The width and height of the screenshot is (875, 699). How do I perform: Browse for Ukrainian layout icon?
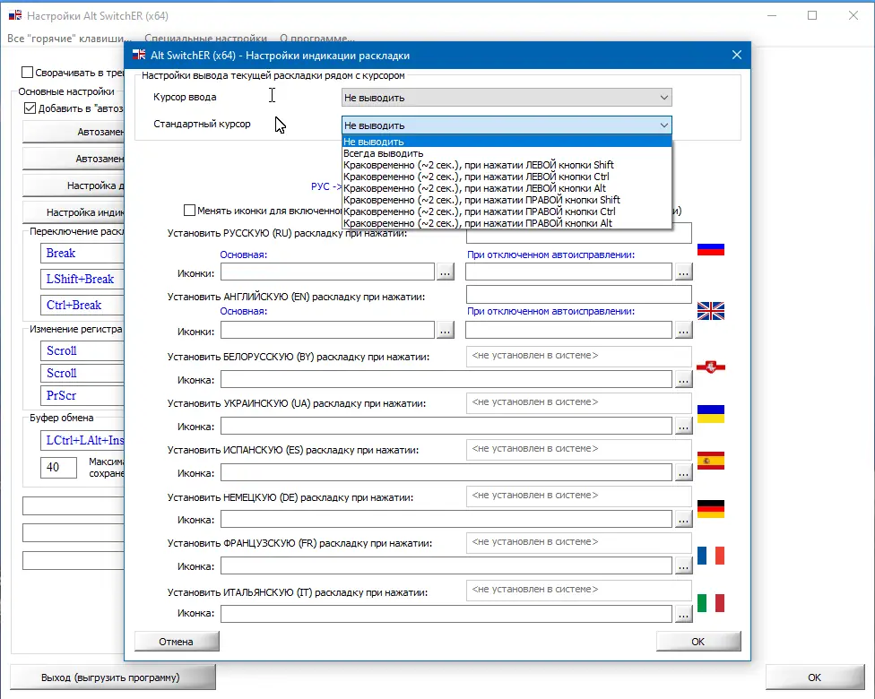coord(683,427)
